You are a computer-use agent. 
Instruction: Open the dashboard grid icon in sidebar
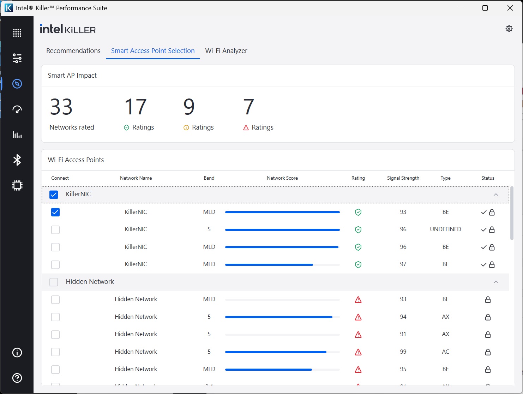click(x=17, y=33)
